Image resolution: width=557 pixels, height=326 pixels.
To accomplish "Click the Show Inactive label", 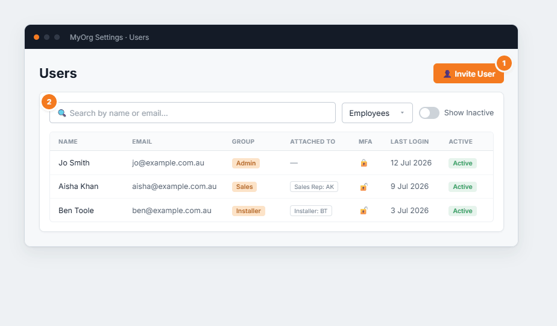I will pos(469,112).
